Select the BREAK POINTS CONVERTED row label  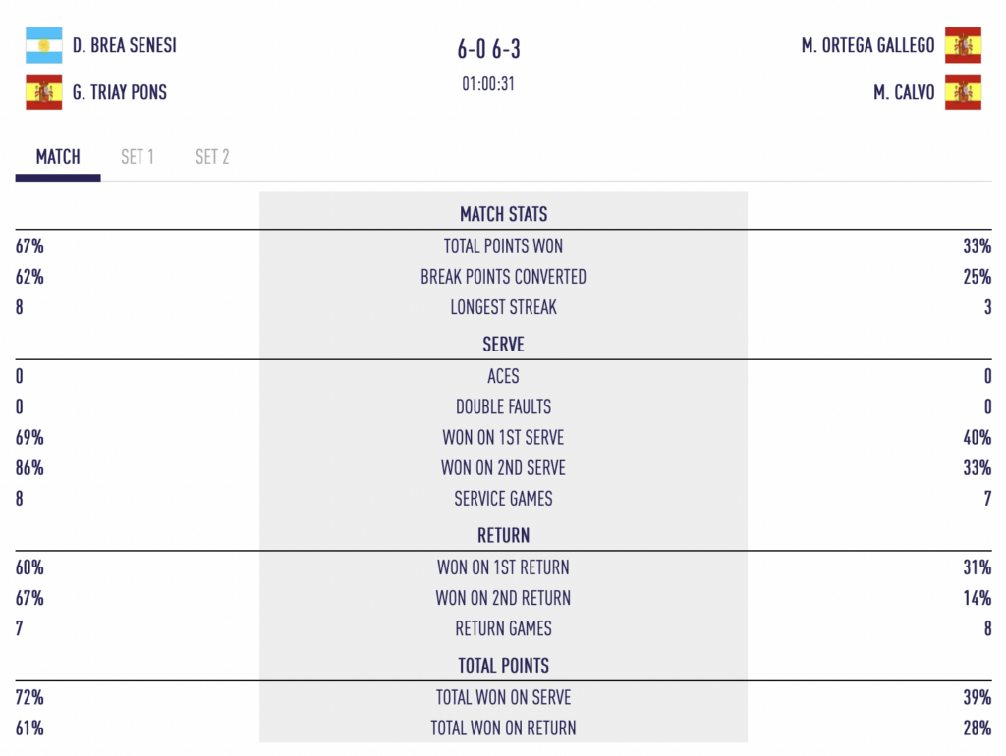[503, 277]
